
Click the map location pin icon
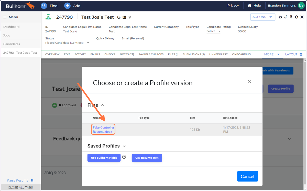click(x=130, y=17)
